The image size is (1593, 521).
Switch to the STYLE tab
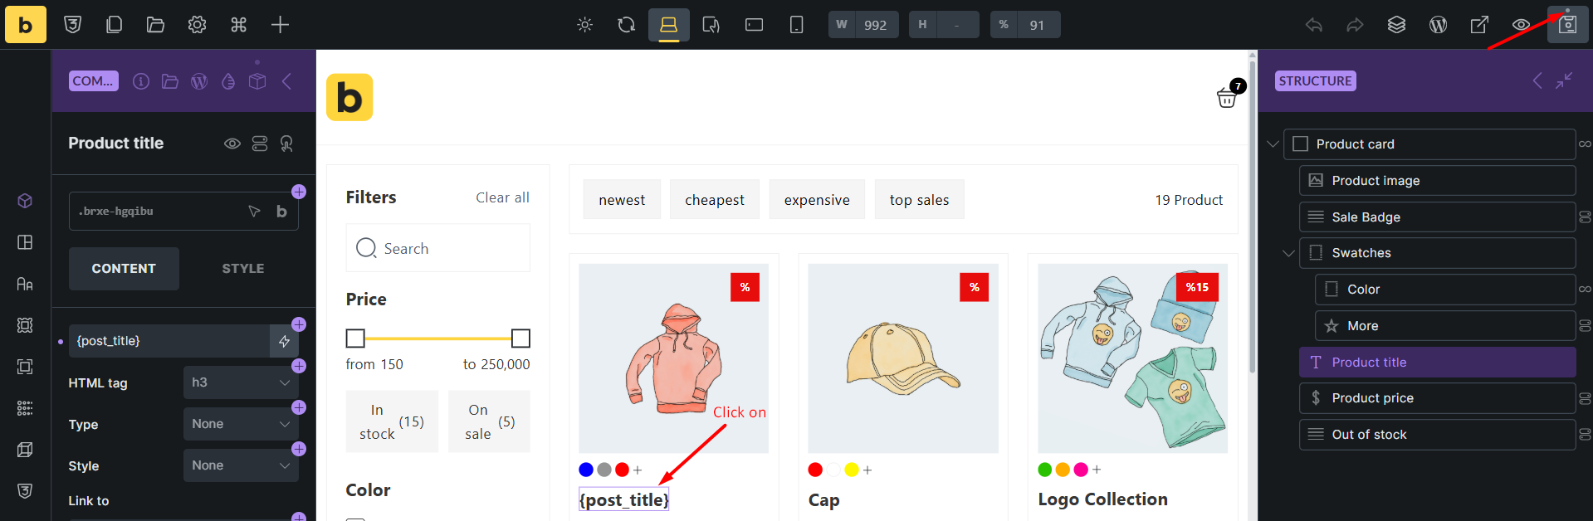point(242,269)
